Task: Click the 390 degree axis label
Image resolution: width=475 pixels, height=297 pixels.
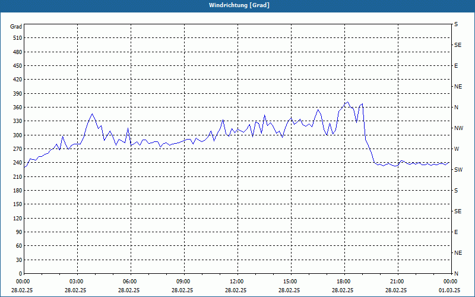Action: click(17, 94)
